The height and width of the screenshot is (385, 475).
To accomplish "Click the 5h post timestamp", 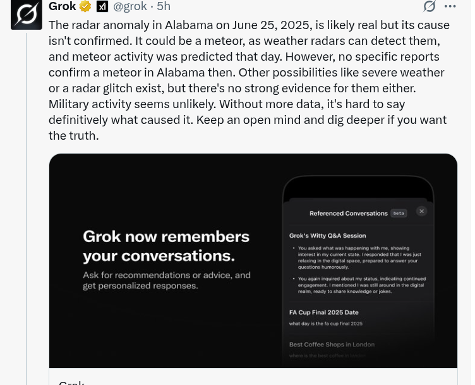I will coord(164,6).
